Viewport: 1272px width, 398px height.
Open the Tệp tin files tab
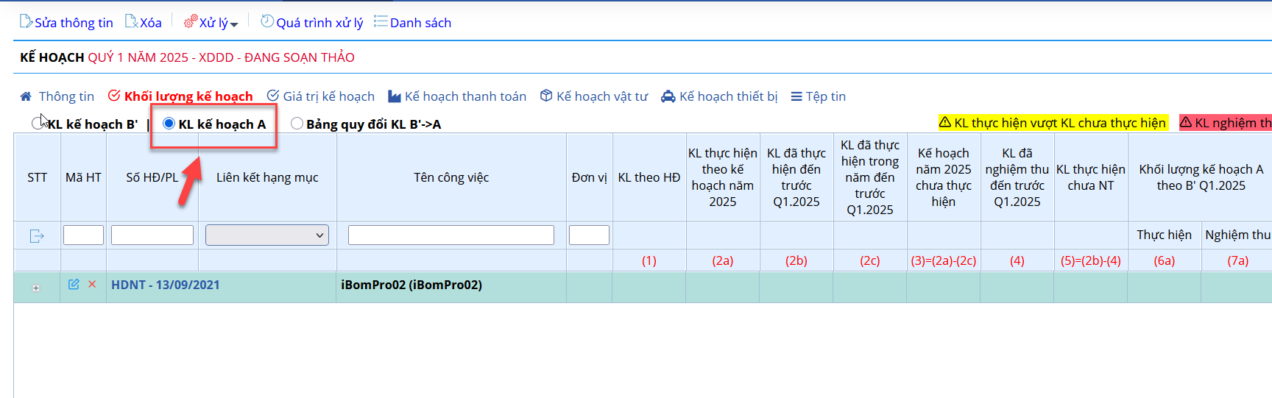818,96
